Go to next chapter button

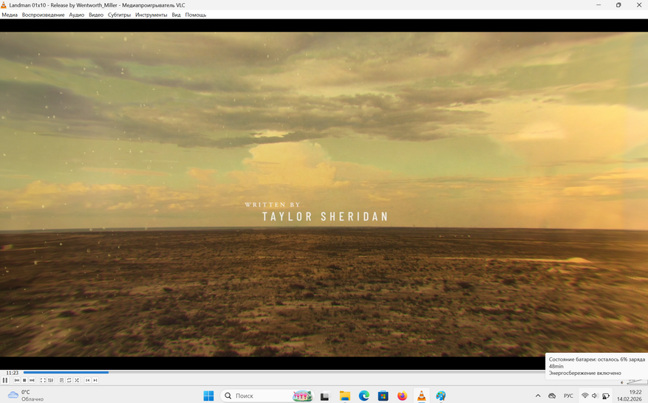[95, 380]
